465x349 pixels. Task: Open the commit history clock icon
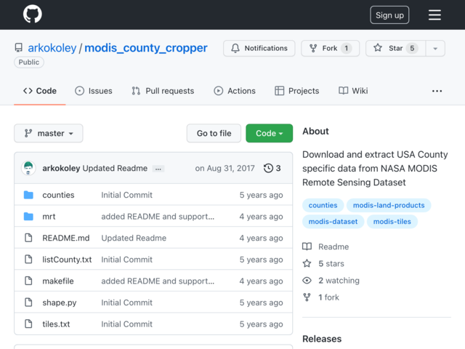coord(268,168)
